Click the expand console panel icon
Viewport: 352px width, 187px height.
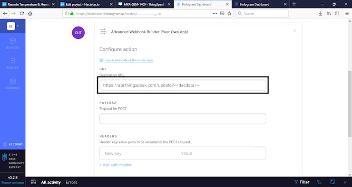click(x=332, y=182)
